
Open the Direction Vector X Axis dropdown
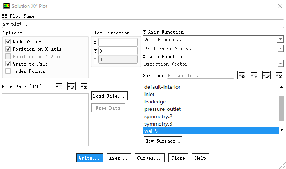point(213,64)
